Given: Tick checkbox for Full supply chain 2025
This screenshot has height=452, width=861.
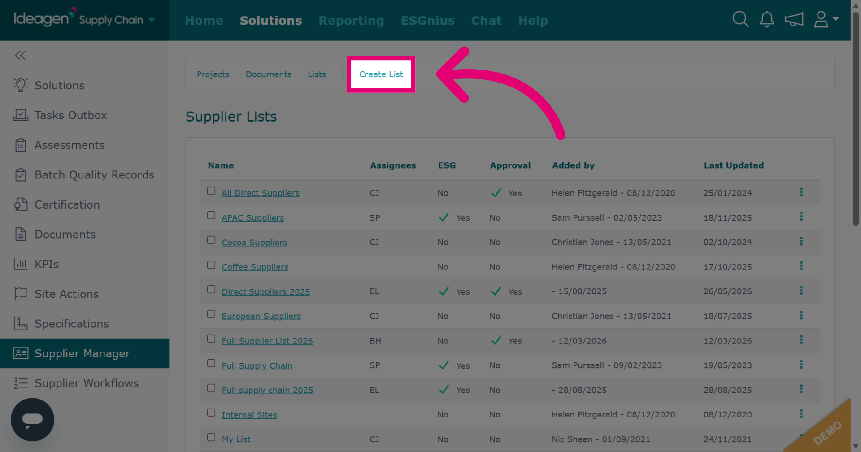Looking at the screenshot, I should pyautogui.click(x=211, y=388).
